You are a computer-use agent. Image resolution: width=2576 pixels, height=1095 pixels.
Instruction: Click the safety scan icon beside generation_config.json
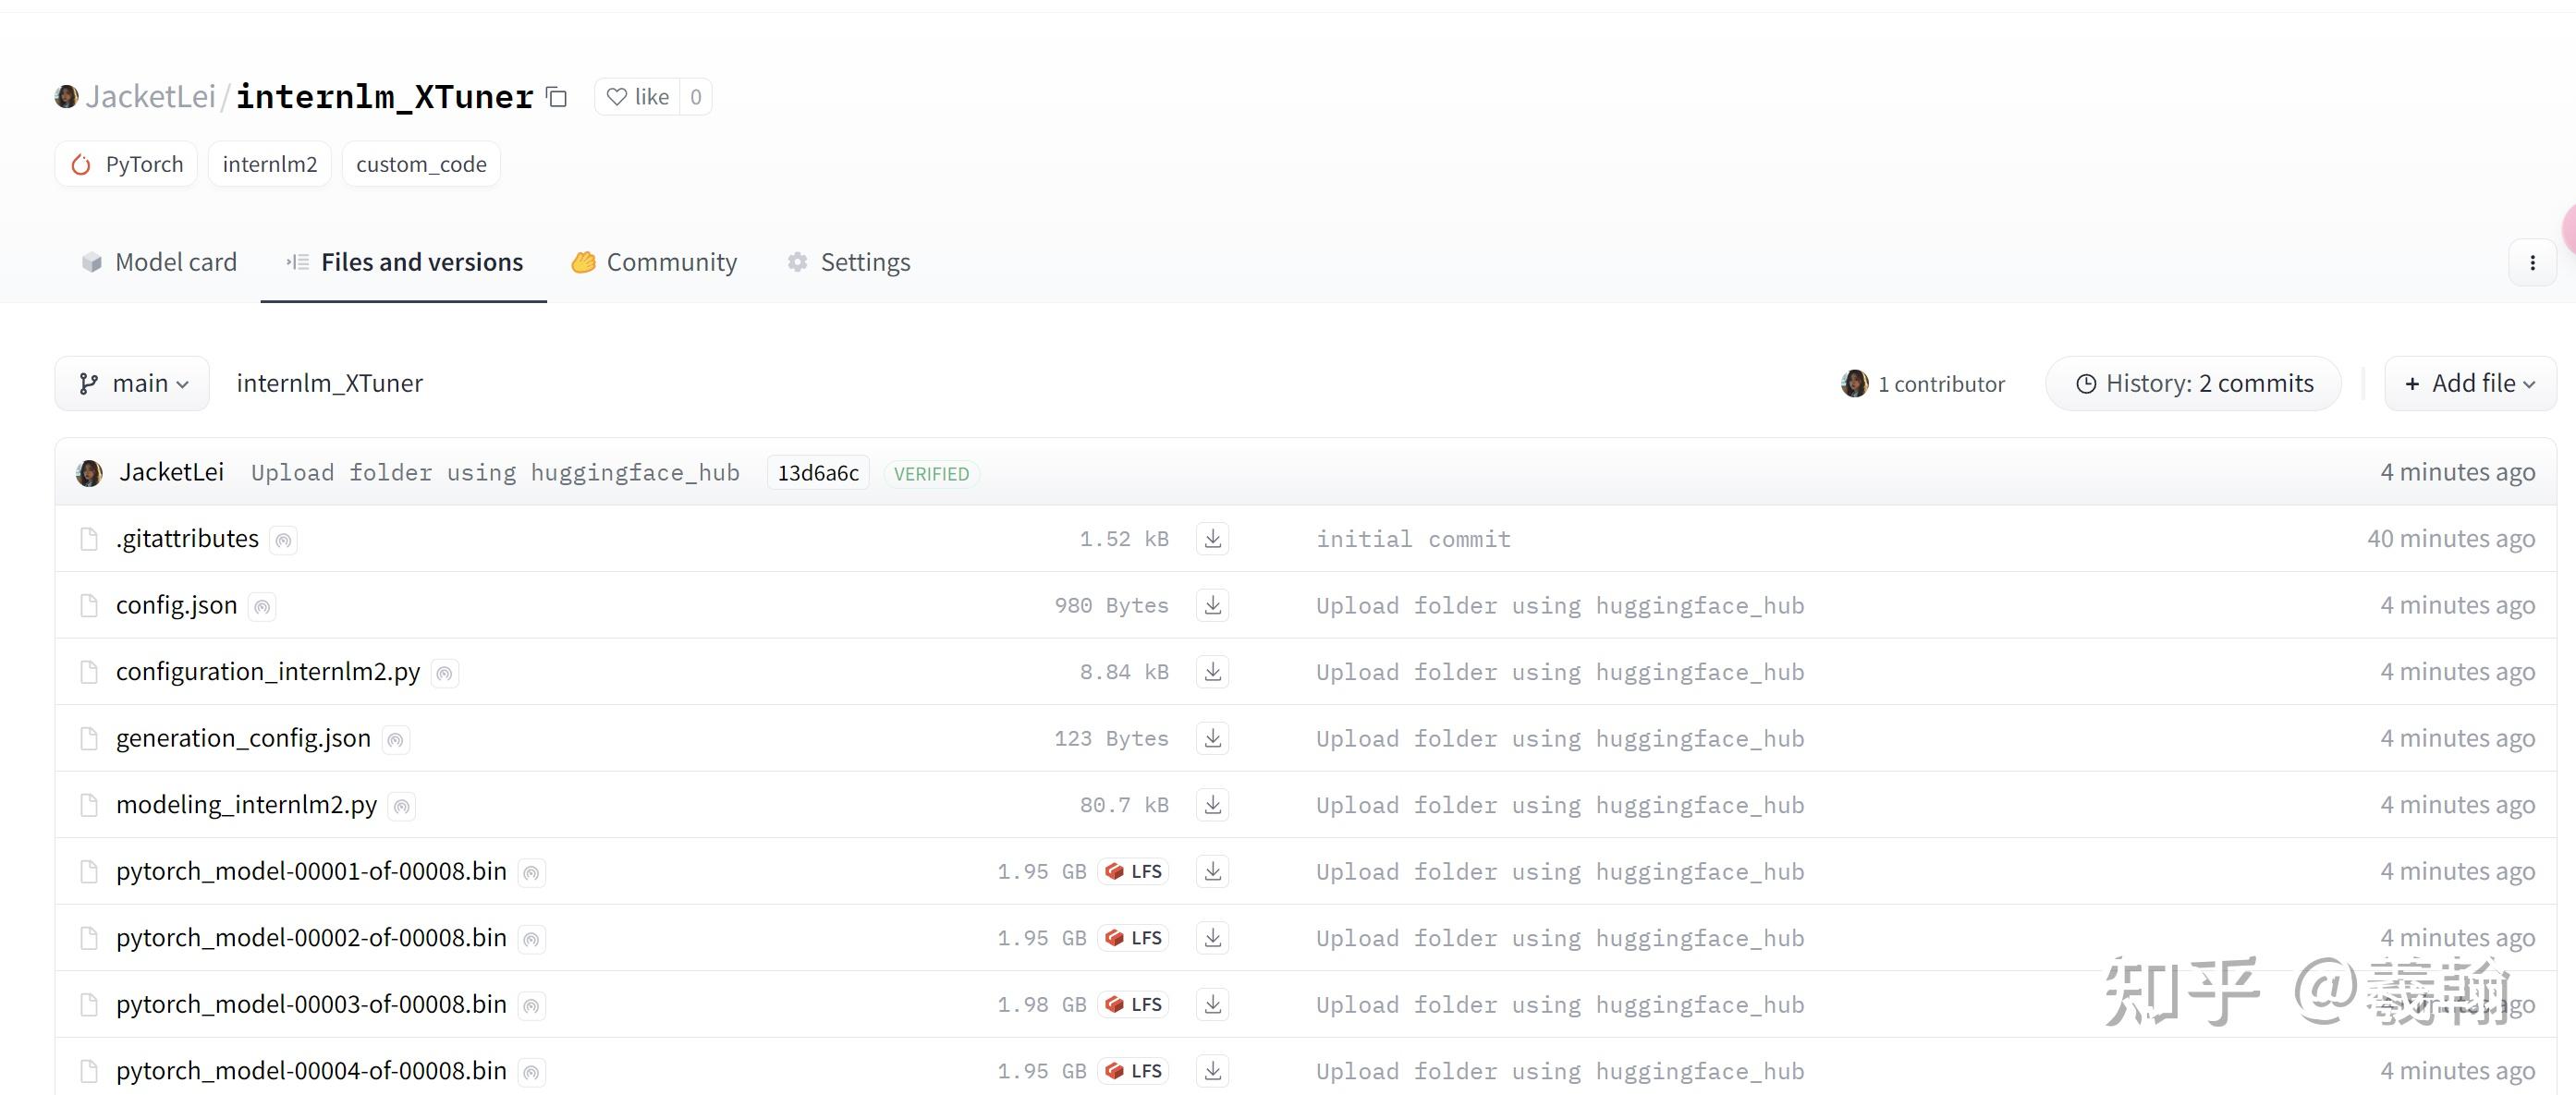coord(395,740)
